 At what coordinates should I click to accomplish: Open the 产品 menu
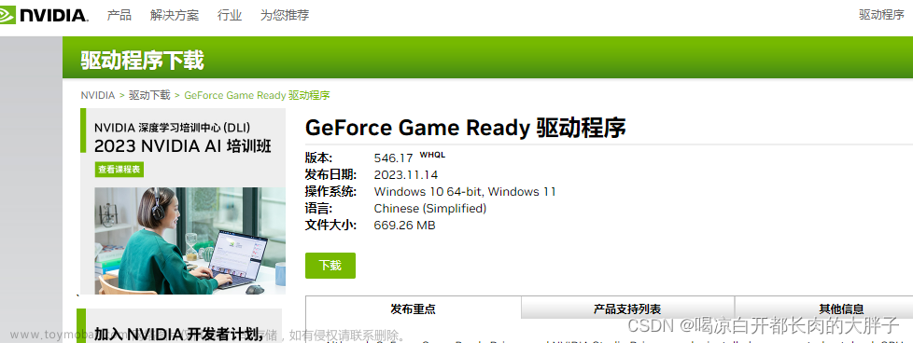(x=119, y=15)
